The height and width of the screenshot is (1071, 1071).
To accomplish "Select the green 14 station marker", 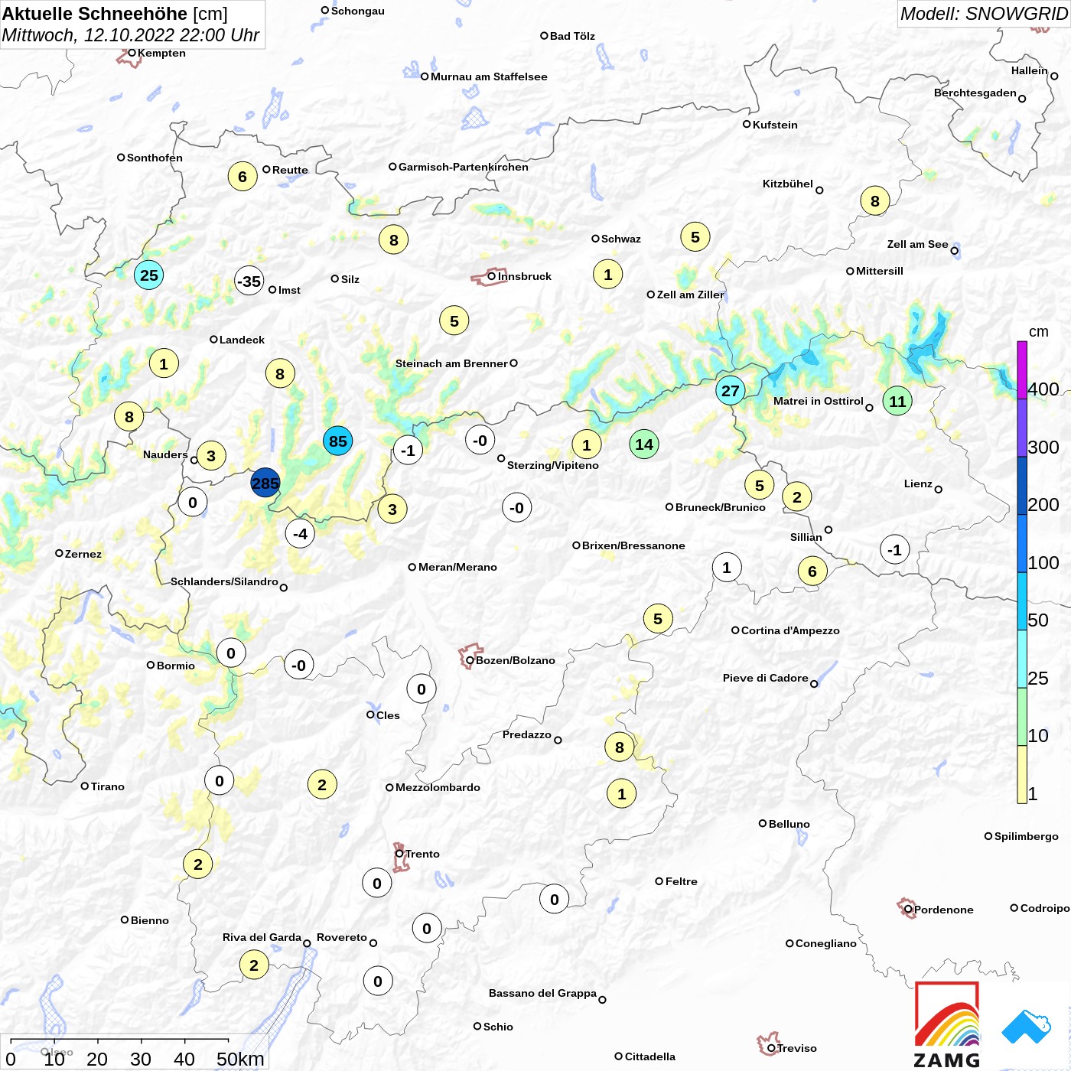I will tap(644, 444).
